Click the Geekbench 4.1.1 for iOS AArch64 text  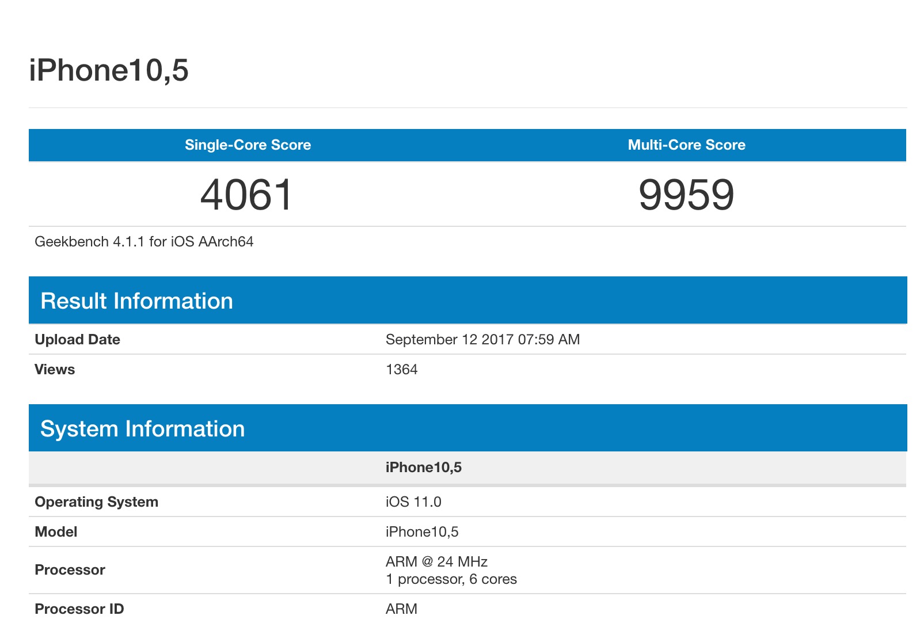(x=144, y=242)
